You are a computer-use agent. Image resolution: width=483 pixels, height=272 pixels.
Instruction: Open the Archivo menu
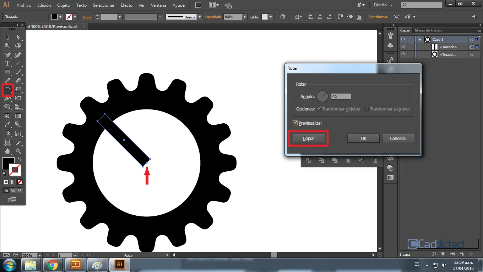coord(24,5)
